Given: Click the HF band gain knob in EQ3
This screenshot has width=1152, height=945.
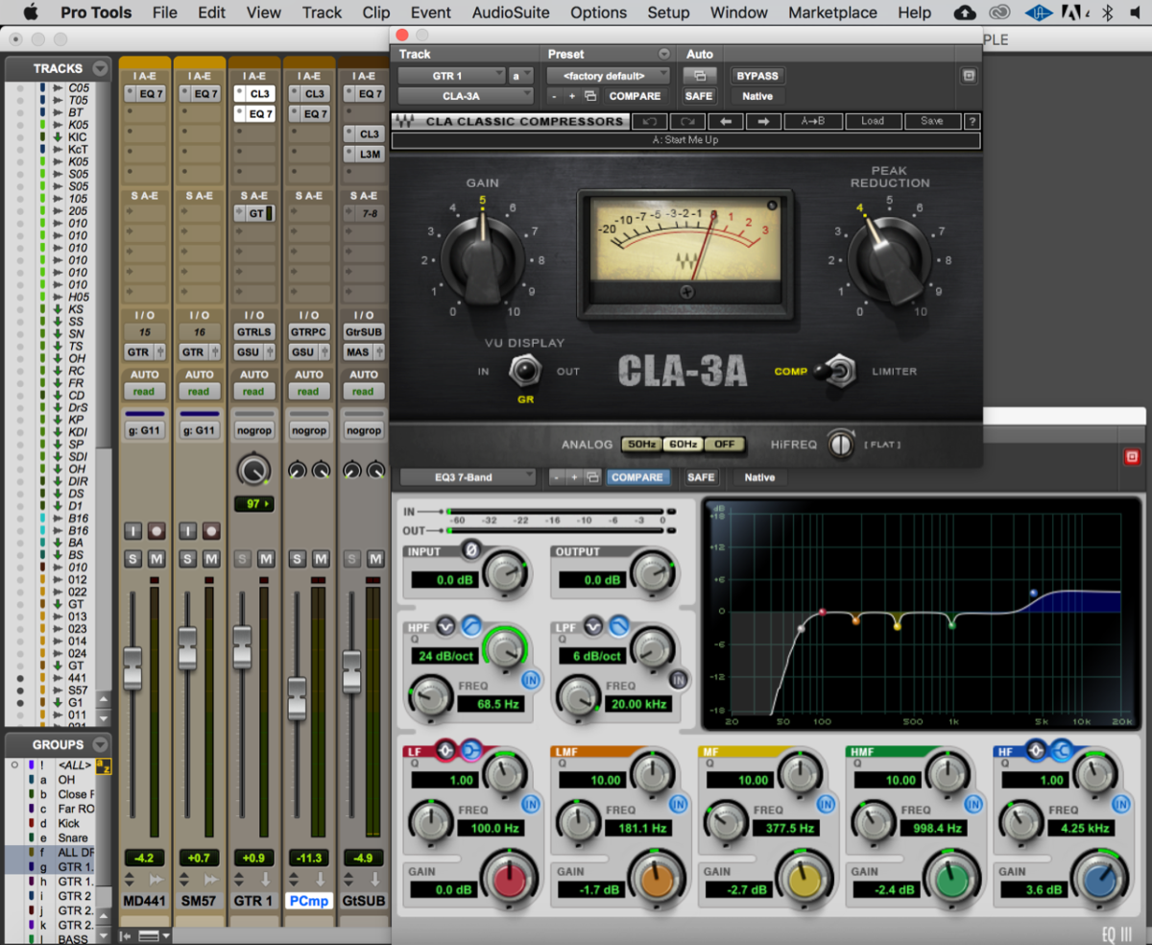Looking at the screenshot, I should (1100, 878).
